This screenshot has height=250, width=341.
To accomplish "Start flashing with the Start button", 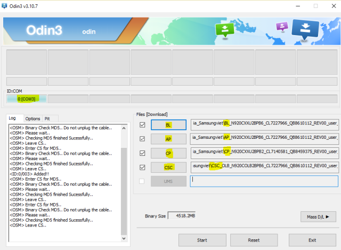I will (x=202, y=240).
